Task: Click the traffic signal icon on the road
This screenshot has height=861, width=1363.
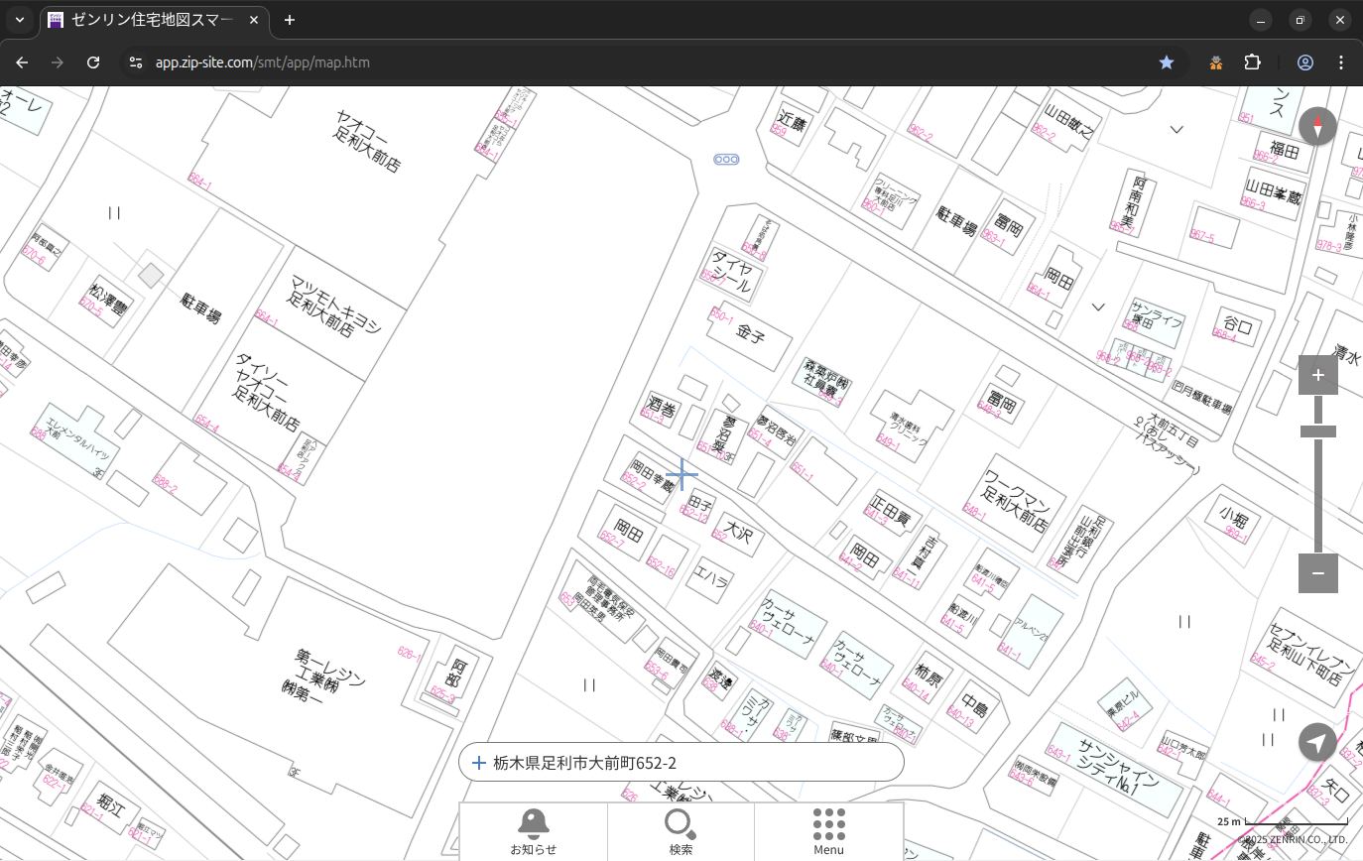Action: click(x=726, y=159)
